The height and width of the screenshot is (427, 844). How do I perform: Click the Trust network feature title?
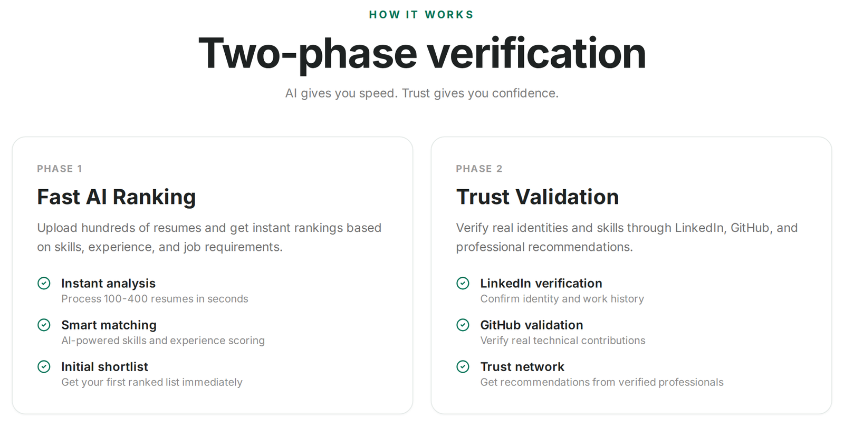click(x=522, y=367)
